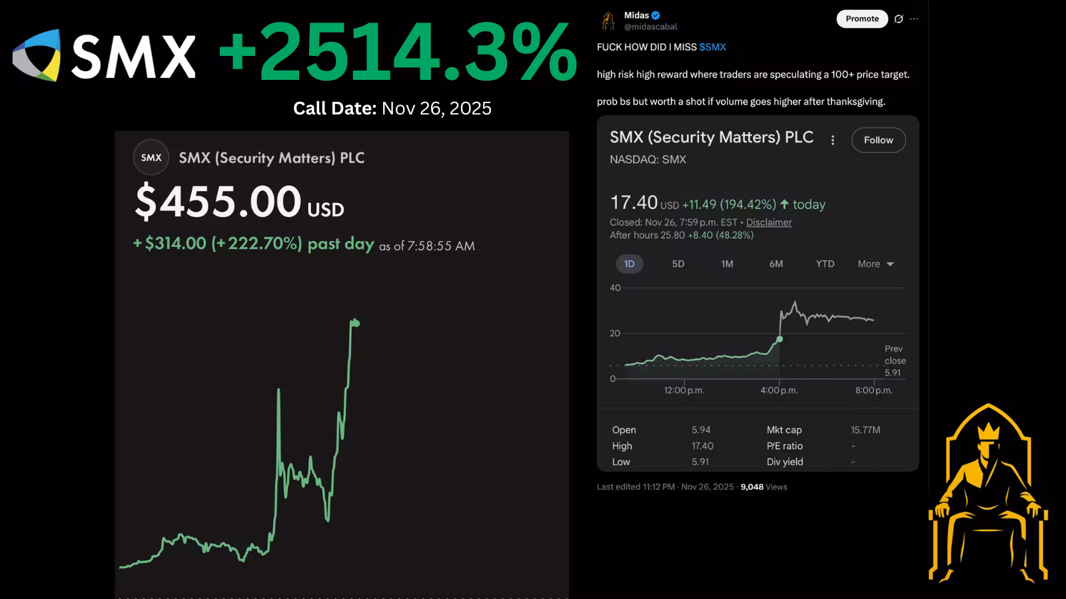Switch chart to the 1M range

pos(727,264)
